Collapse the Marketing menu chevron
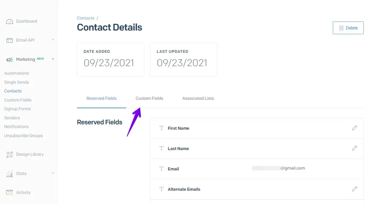This screenshot has height=204, width=367. click(x=53, y=59)
